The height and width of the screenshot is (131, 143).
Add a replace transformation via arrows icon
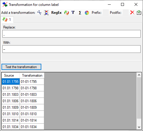(x=67, y=13)
